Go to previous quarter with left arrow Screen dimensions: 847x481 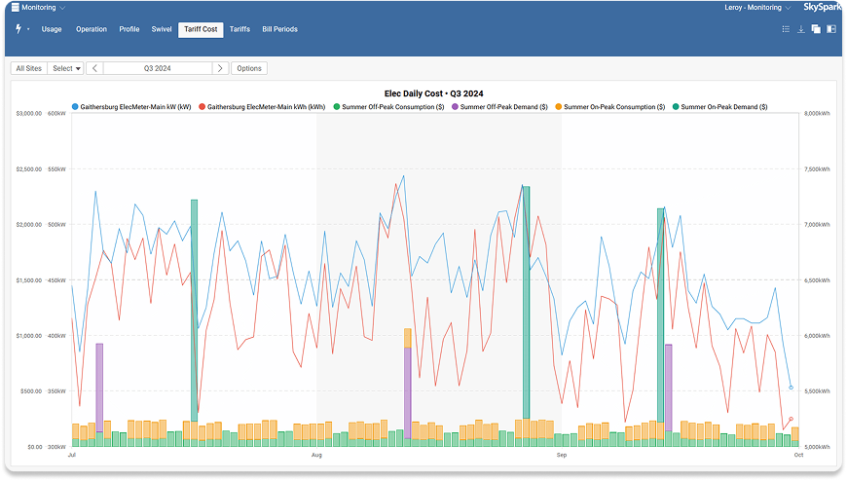(94, 68)
